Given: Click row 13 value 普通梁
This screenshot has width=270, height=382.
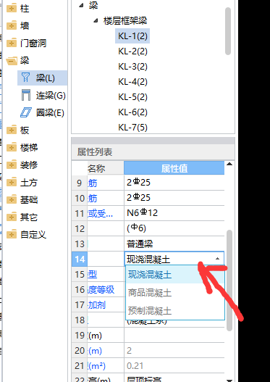Looking at the screenshot, I should coord(174,244).
